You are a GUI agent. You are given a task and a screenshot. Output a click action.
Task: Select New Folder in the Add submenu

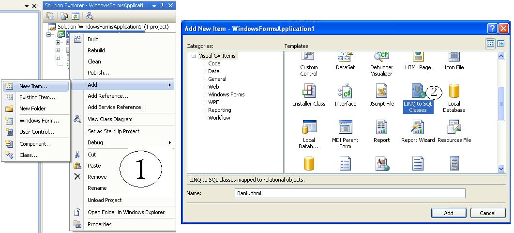[x=36, y=109]
